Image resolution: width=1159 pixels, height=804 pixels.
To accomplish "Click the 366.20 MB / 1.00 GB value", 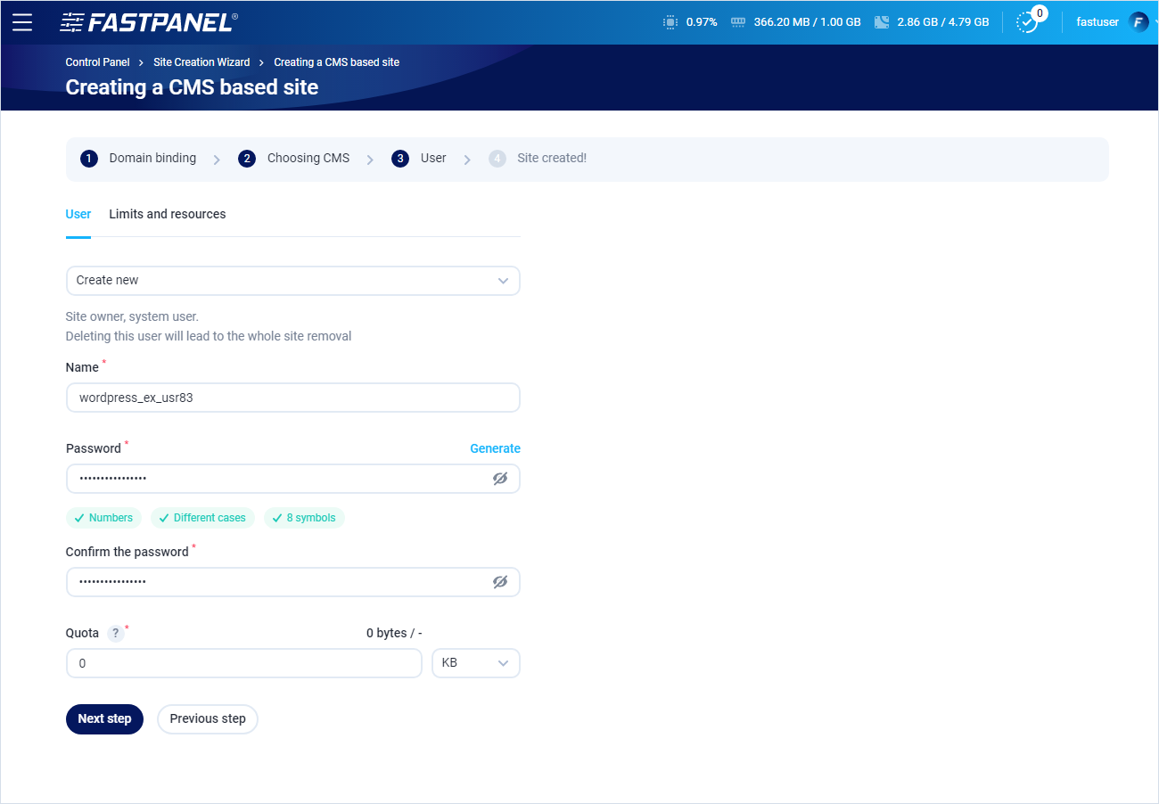I will click(807, 22).
